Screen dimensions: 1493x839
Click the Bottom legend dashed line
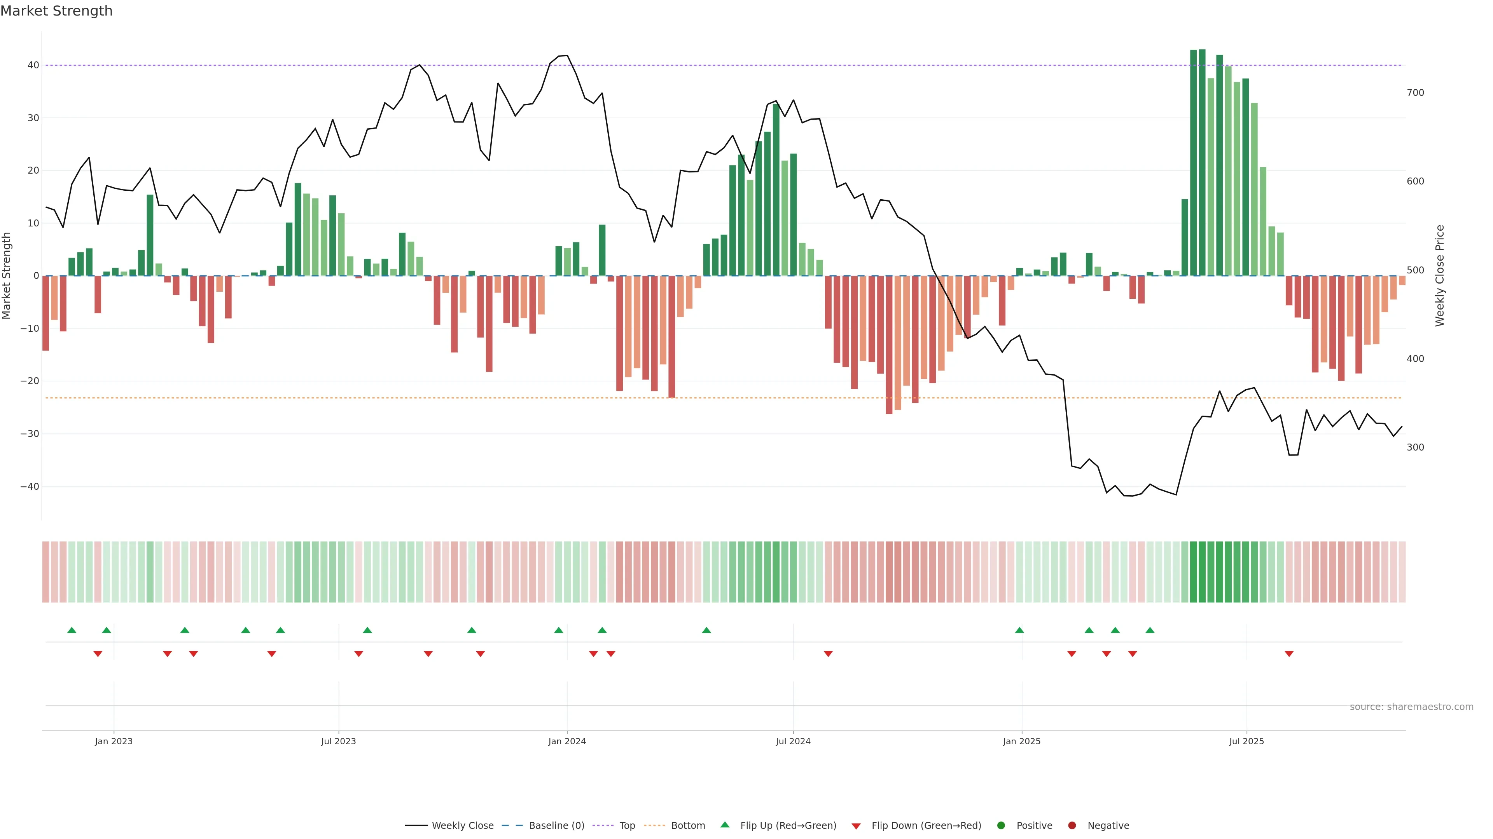(654, 825)
